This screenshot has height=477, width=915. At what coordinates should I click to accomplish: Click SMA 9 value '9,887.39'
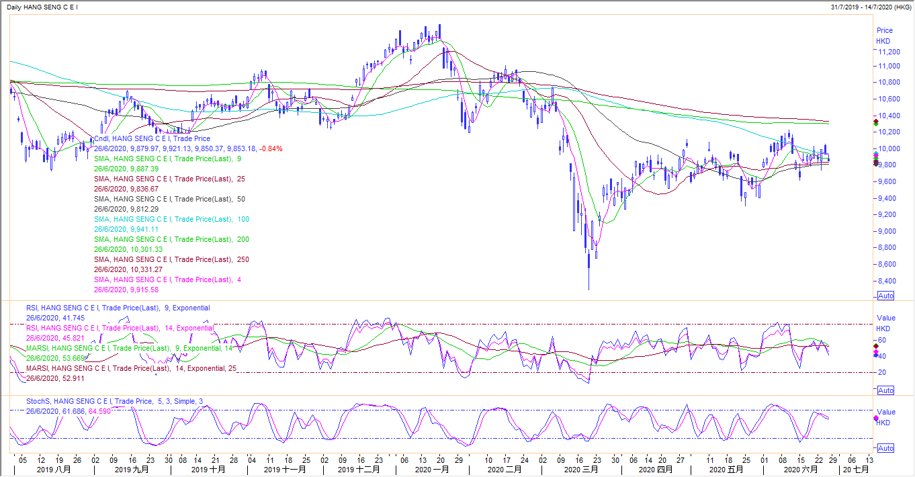tap(126, 169)
